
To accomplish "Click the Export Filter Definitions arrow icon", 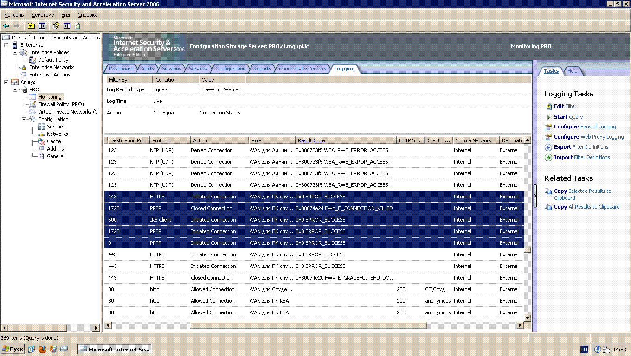I will click(549, 147).
